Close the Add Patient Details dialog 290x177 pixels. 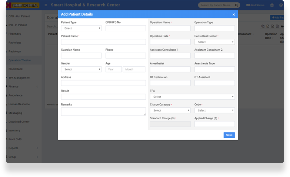click(233, 14)
